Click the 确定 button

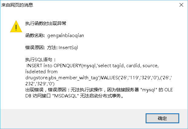[x=162, y=118]
